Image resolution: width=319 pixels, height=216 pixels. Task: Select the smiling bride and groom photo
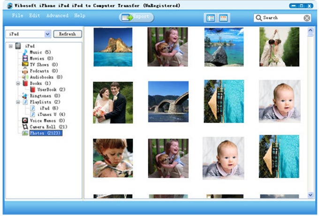pos(113,103)
